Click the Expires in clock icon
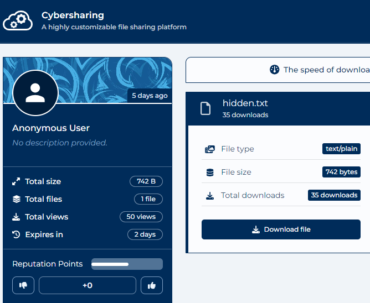Image resolution: width=370 pixels, height=303 pixels. [16, 234]
